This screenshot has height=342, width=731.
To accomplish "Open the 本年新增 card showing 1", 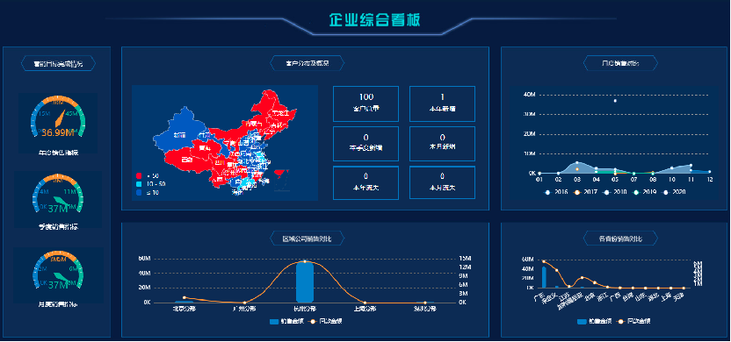I will tap(443, 103).
